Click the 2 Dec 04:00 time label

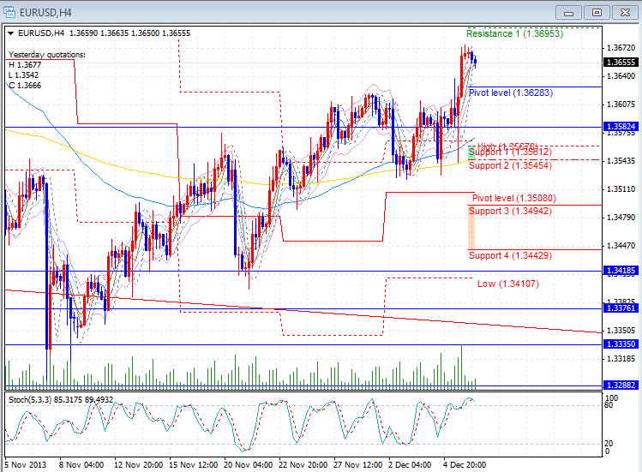410,465
